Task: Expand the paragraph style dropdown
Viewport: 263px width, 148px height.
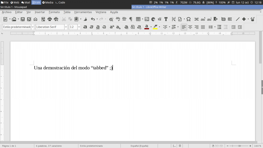Action: coord(33,27)
